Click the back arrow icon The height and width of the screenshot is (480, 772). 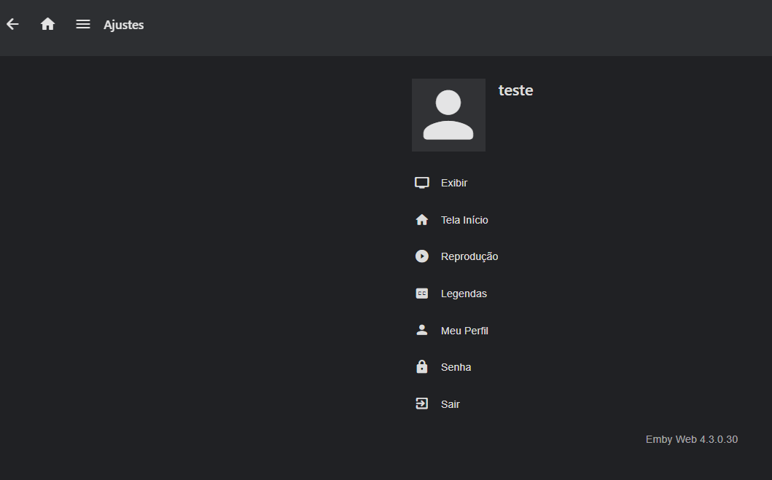tap(12, 24)
